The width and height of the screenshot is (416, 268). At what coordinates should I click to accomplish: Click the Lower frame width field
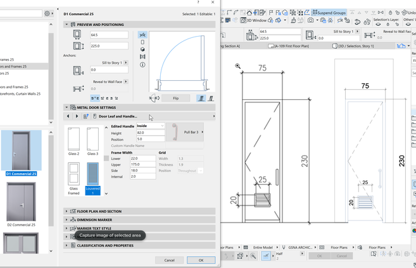(x=142, y=158)
